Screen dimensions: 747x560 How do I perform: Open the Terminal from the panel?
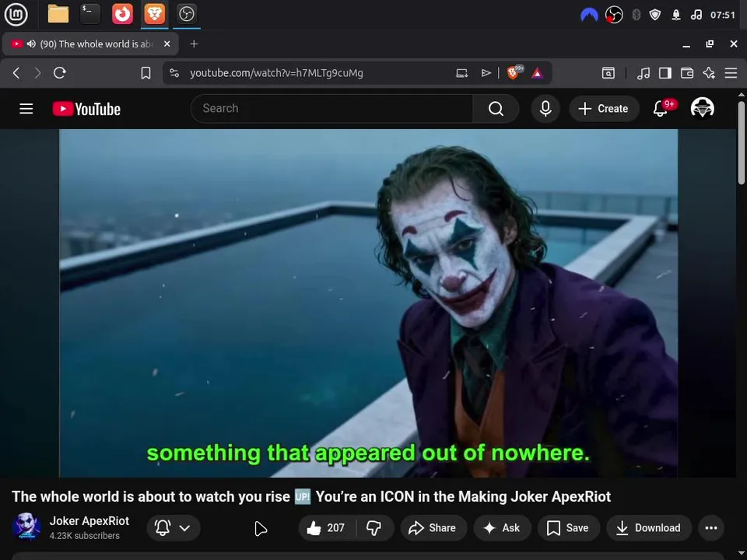pyautogui.click(x=90, y=14)
